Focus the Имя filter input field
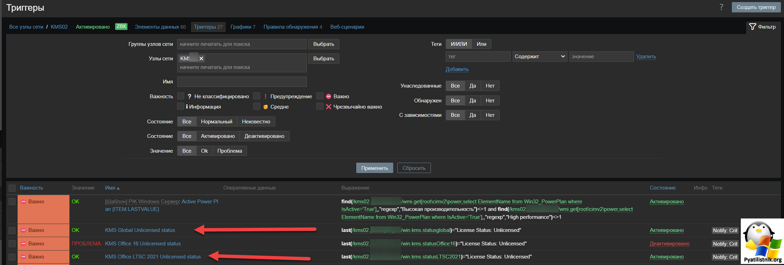 (242, 82)
